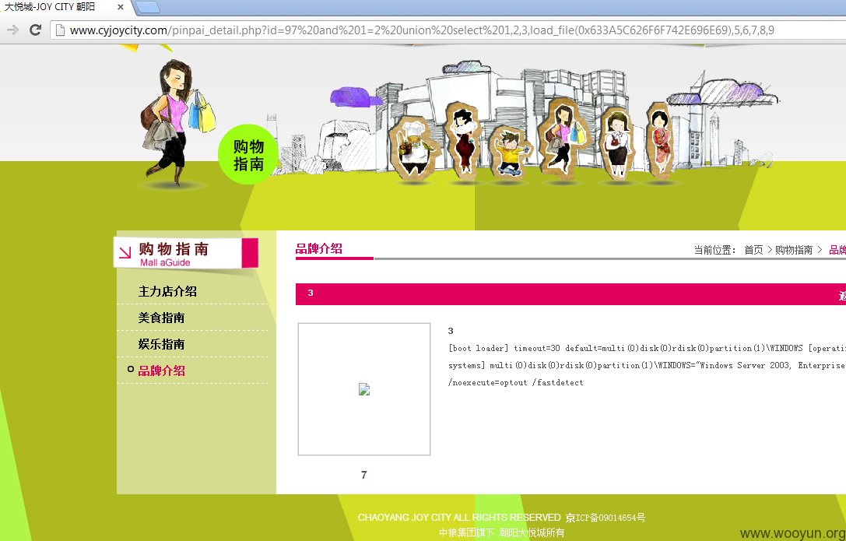Screen dimensions: 846x541
Task: Click the "systems] multi(0)disk(0)" text line
Action: (x=647, y=366)
